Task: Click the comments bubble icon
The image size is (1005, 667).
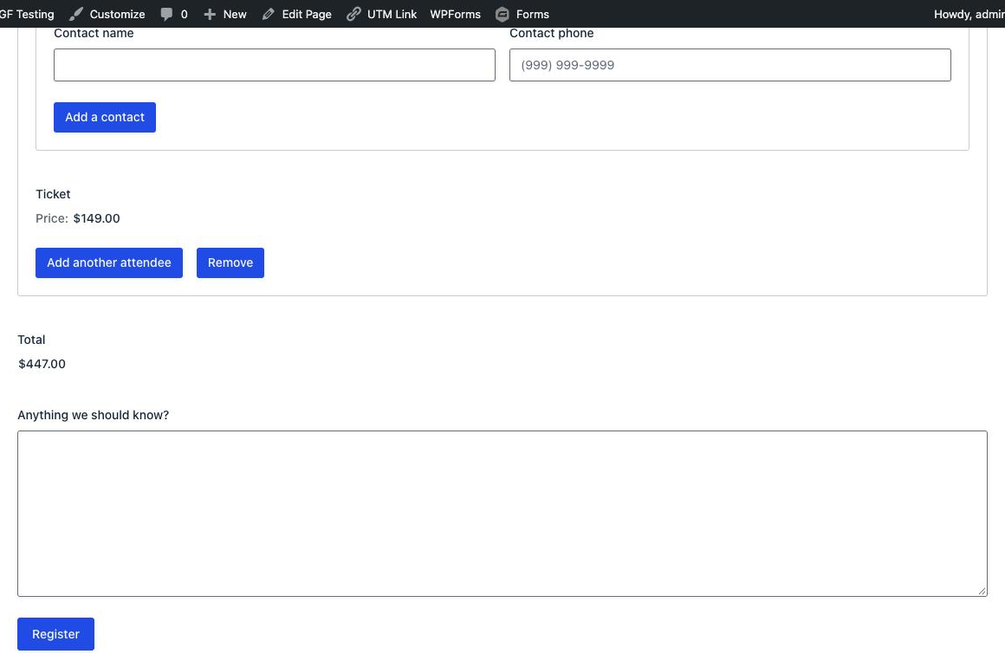Action: tap(166, 14)
